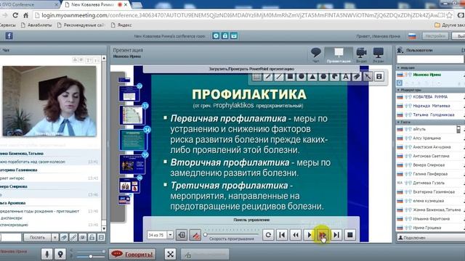Toggle the slide thumbnails panel button

pos(182,235)
